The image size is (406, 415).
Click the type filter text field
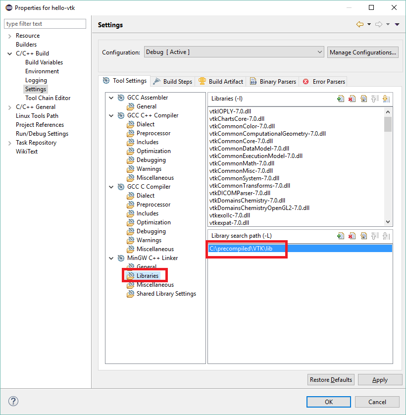tap(45, 23)
